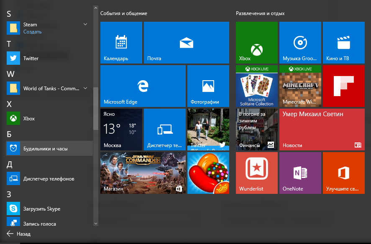Select the Развлечения и отдых group title
Viewport: 371px width, 244px height.
coord(260,13)
